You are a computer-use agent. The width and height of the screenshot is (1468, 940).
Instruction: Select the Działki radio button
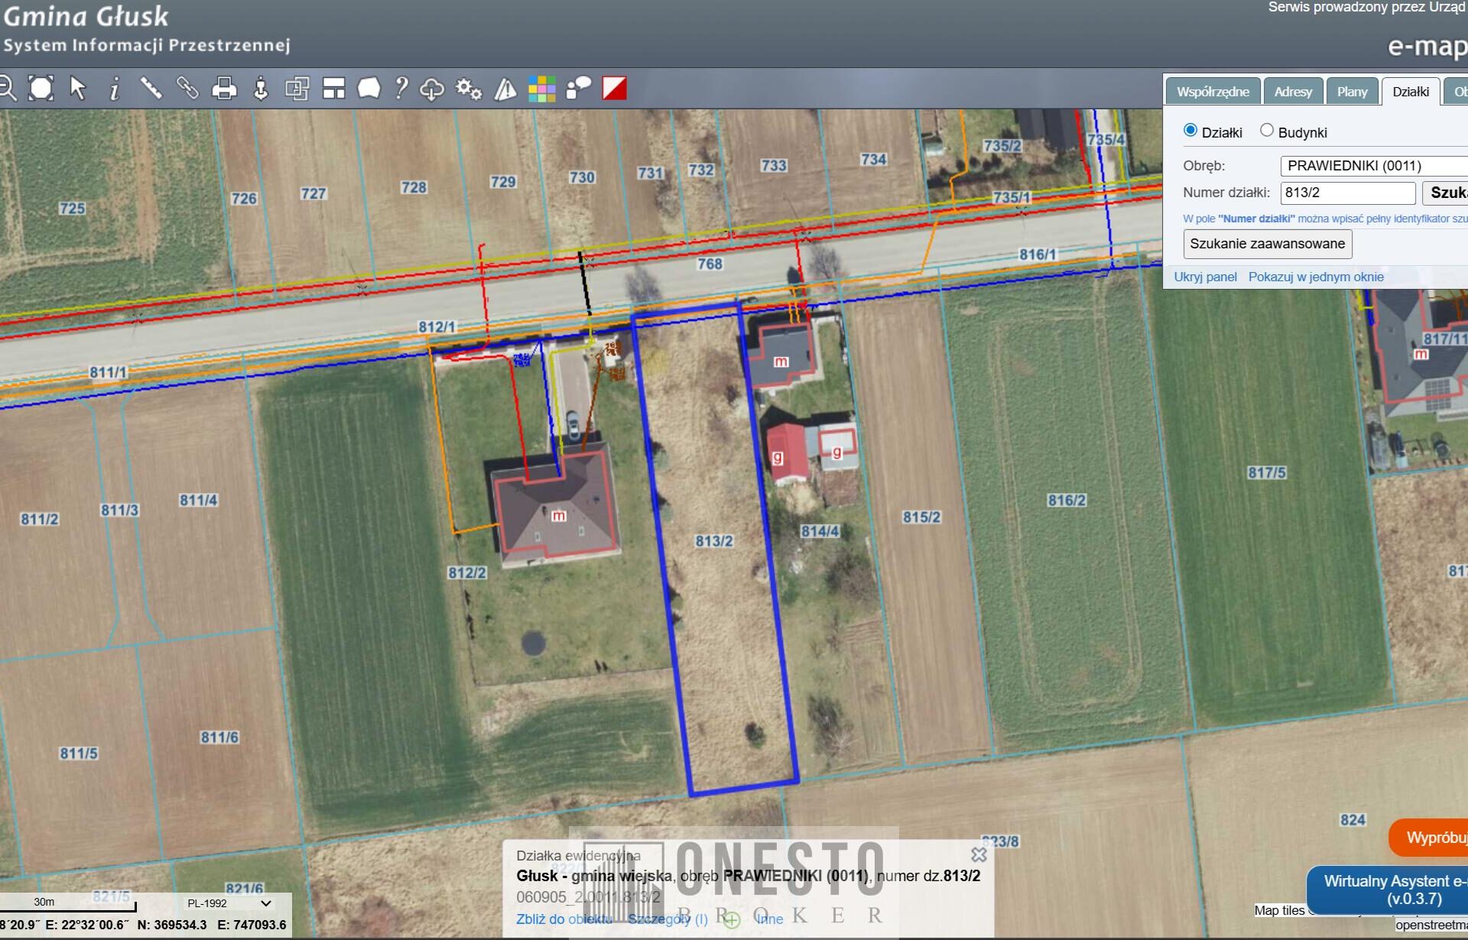pos(1190,131)
